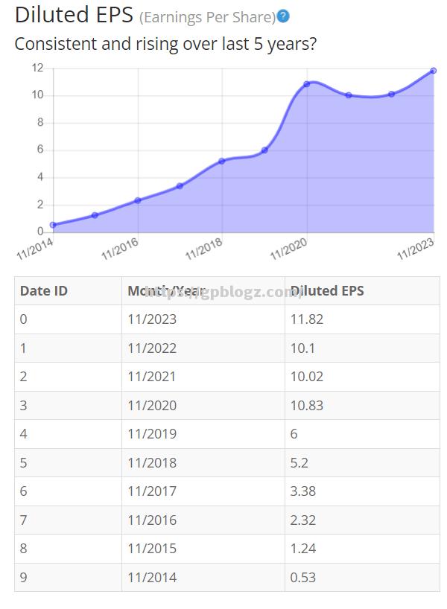Click the 11/2015 row with EPS 1.24
Screen dimensions: 447x609
coord(227,549)
